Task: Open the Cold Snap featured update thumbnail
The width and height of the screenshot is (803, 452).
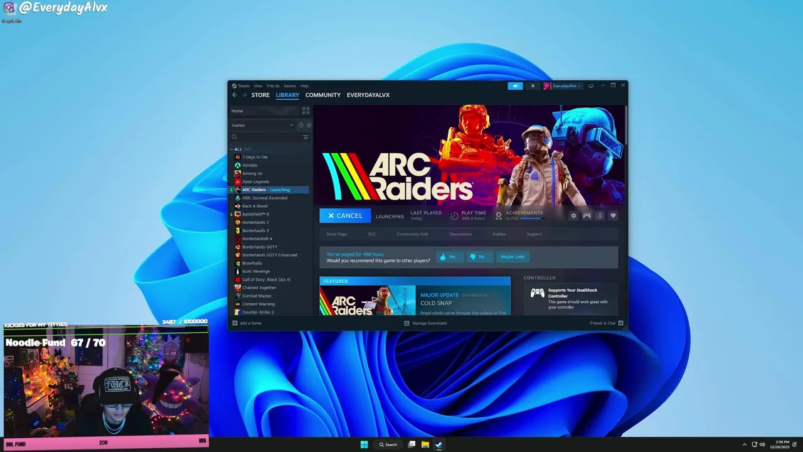Action: point(368,300)
